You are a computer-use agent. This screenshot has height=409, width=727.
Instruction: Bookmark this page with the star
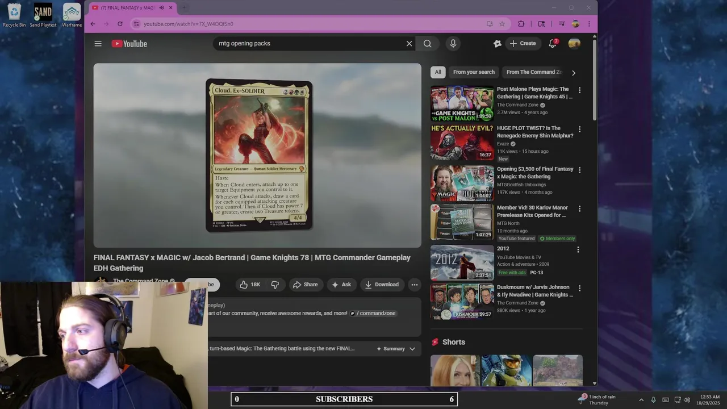[x=502, y=24]
